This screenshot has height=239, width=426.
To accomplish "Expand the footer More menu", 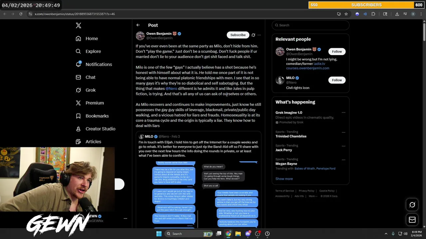I will click(x=313, y=196).
